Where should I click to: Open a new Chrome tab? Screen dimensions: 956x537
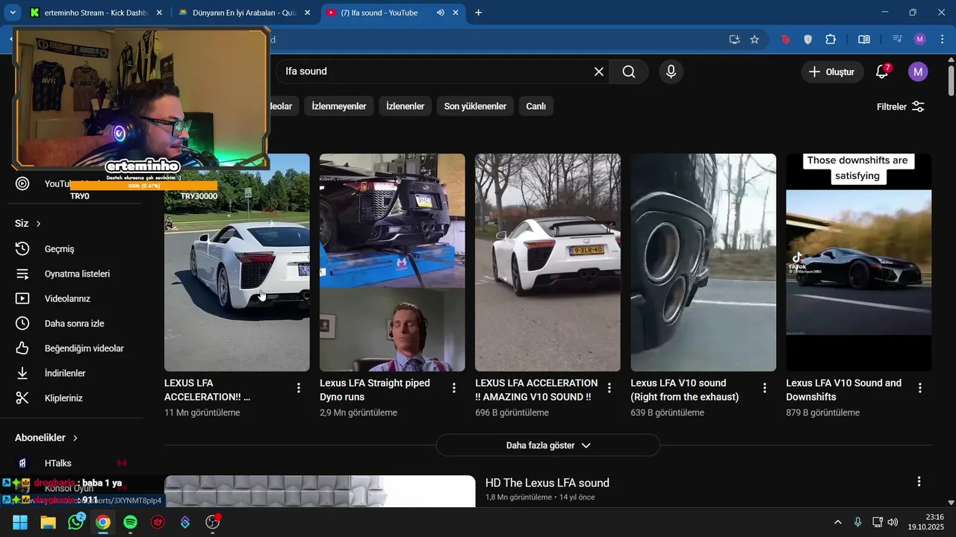479,13
